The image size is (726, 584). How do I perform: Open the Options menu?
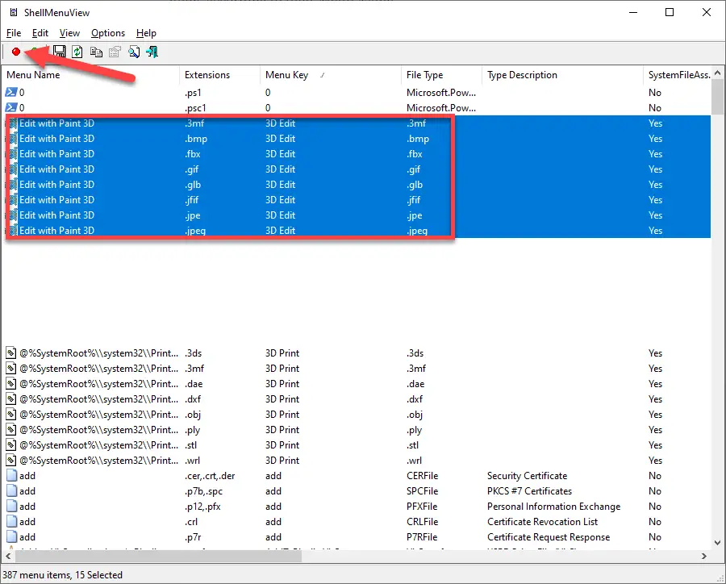(x=108, y=33)
